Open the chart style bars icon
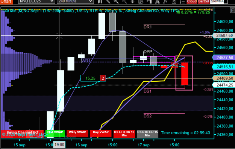This screenshot has height=149, width=235. coord(100,2)
